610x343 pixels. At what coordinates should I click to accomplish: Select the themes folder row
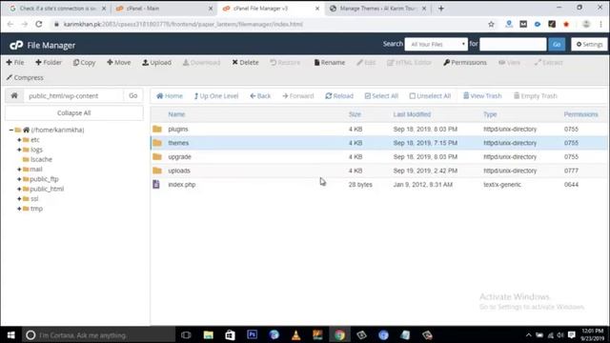(x=379, y=143)
